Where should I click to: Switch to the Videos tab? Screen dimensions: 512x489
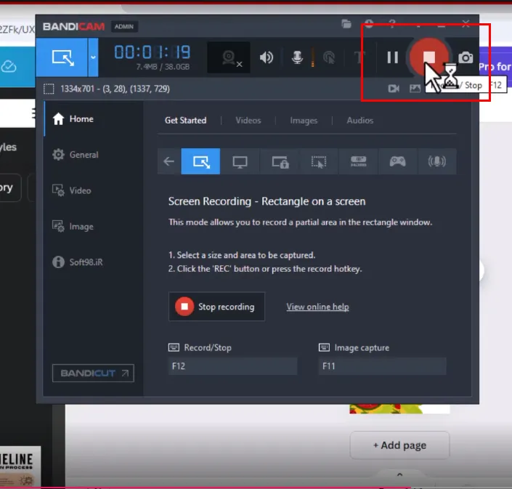click(x=248, y=121)
